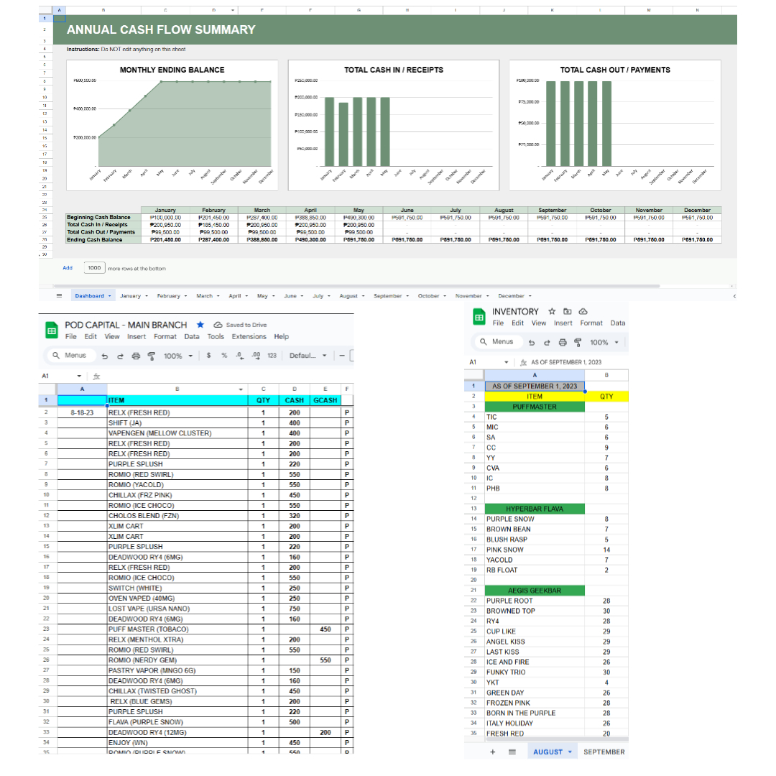Screen dimensions: 776x776
Task: Redo in the INVENTORY toolbar
Action: [547, 343]
